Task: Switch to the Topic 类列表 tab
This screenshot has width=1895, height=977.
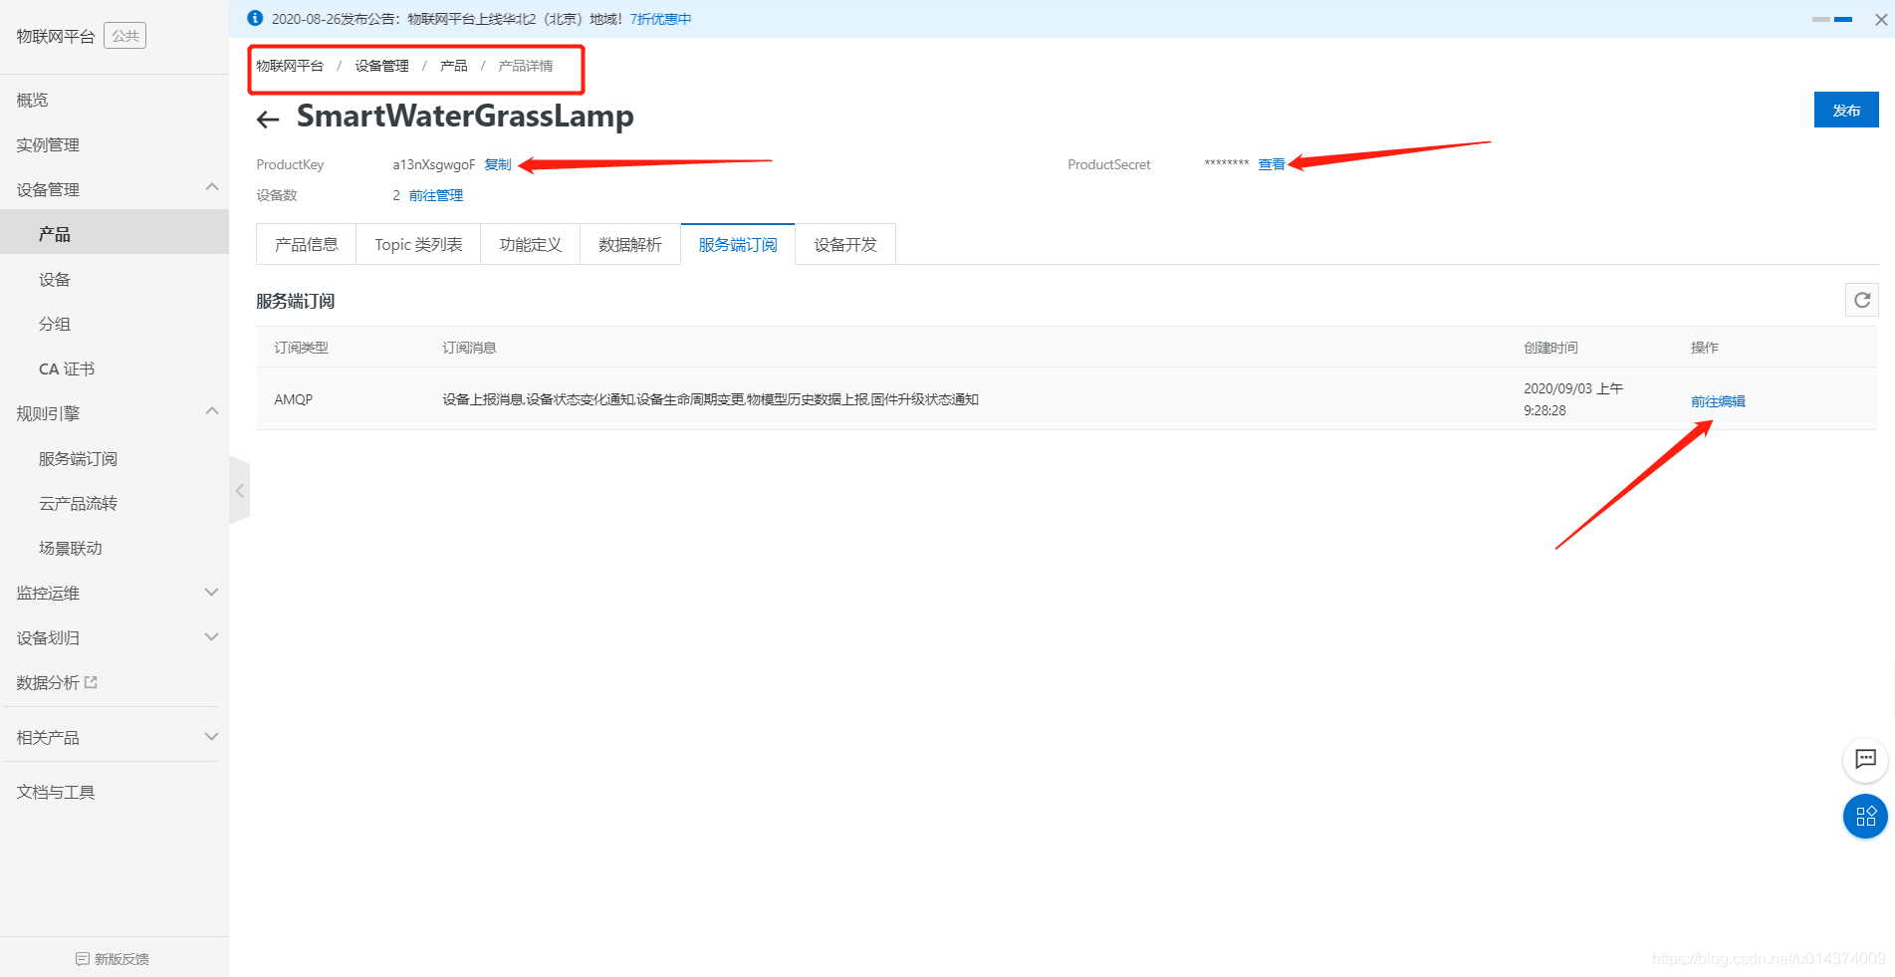Action: [x=418, y=244]
